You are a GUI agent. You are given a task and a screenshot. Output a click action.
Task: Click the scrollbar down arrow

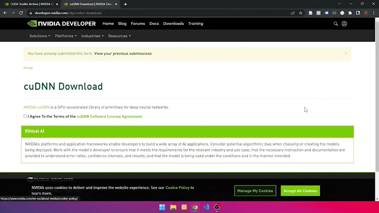377,199
